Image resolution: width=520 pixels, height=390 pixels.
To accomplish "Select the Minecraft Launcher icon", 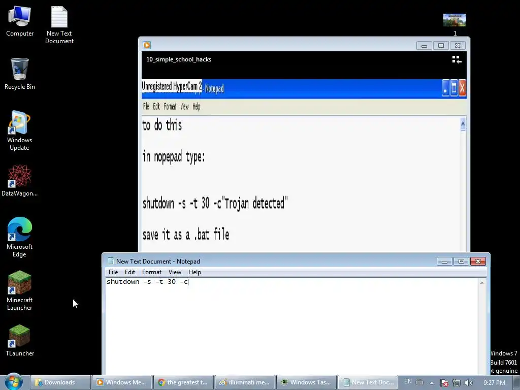I will pos(20,290).
